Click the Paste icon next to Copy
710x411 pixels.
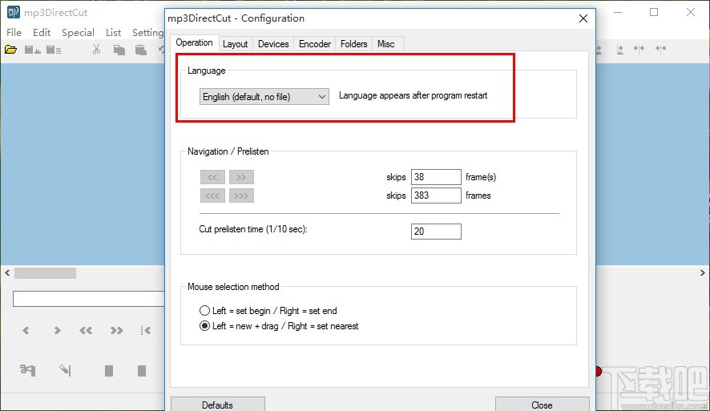coord(141,50)
